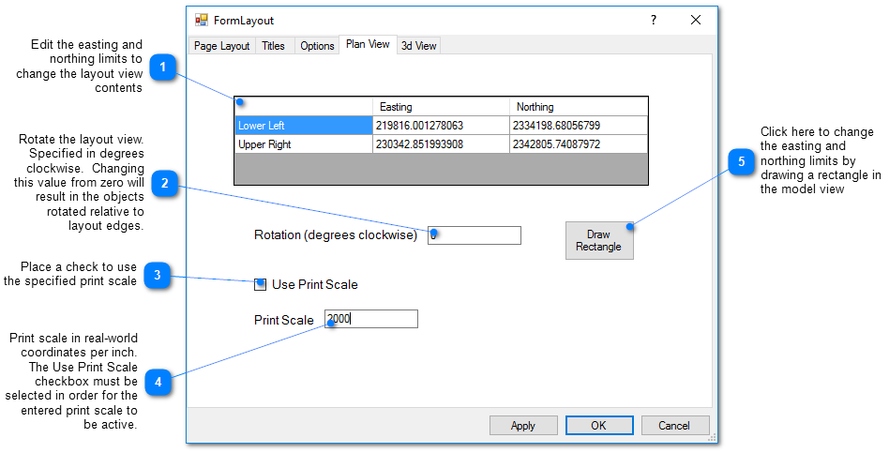The width and height of the screenshot is (889, 453).
Task: Open the Titles tab
Action: point(273,46)
